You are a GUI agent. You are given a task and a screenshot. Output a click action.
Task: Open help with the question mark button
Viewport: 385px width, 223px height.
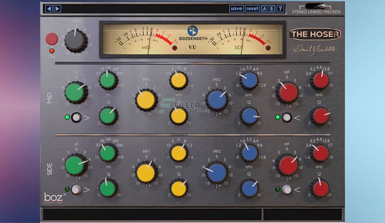[280, 9]
